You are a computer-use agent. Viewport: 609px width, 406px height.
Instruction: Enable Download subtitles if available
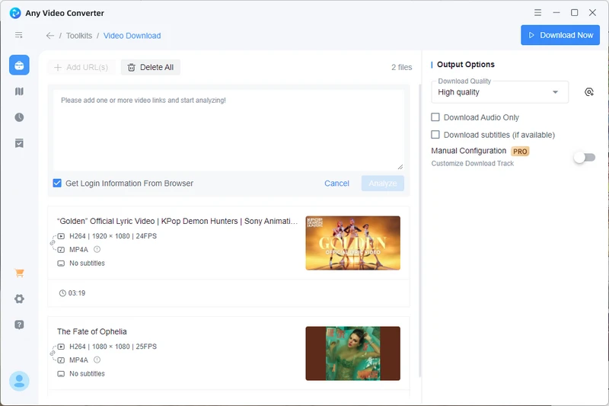pyautogui.click(x=435, y=134)
